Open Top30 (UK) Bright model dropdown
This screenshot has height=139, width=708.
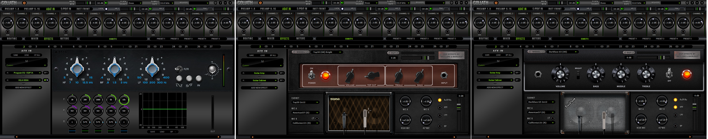click(327, 52)
